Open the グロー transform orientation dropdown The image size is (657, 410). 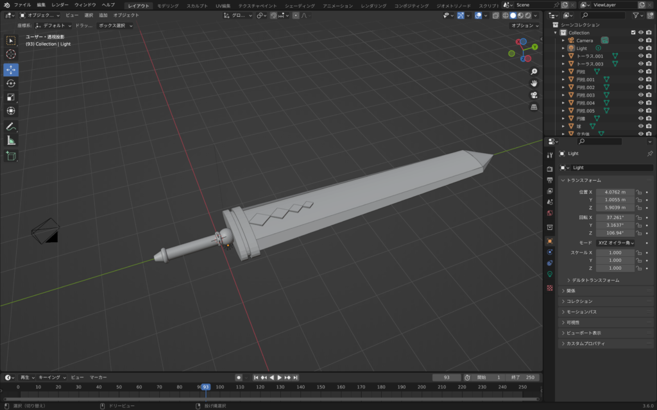tap(237, 15)
